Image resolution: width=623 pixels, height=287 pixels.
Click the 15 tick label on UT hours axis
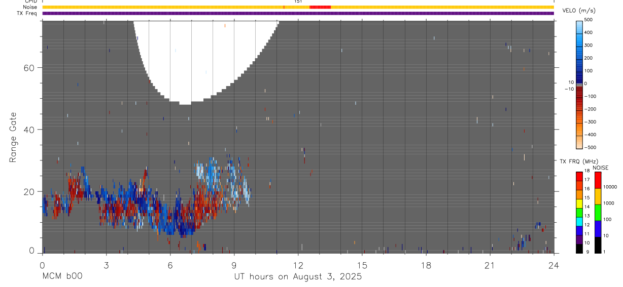click(362, 265)
